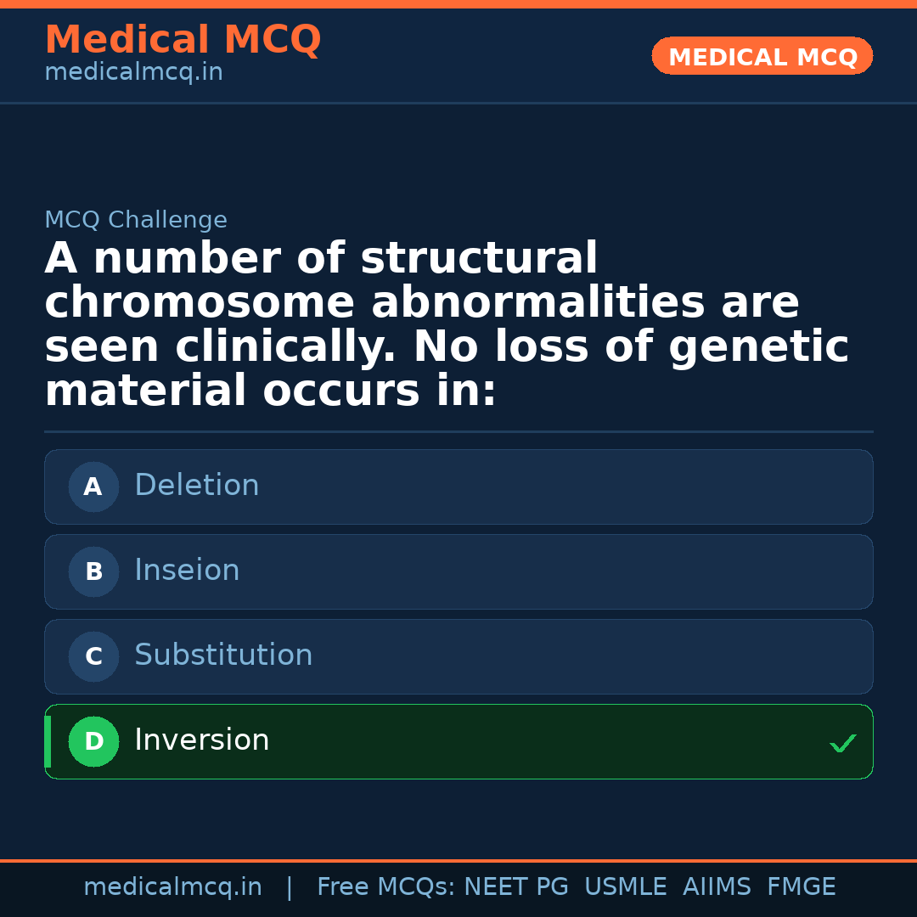Open the medicalmcq.in link in the footer
Viewport: 917px width, 917px height.
click(x=172, y=887)
